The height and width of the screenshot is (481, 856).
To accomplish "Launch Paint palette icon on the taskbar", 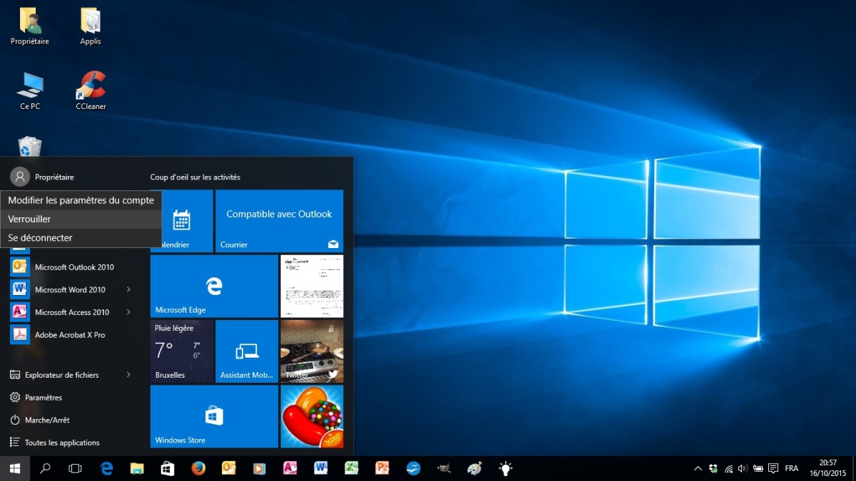I will coord(474,468).
